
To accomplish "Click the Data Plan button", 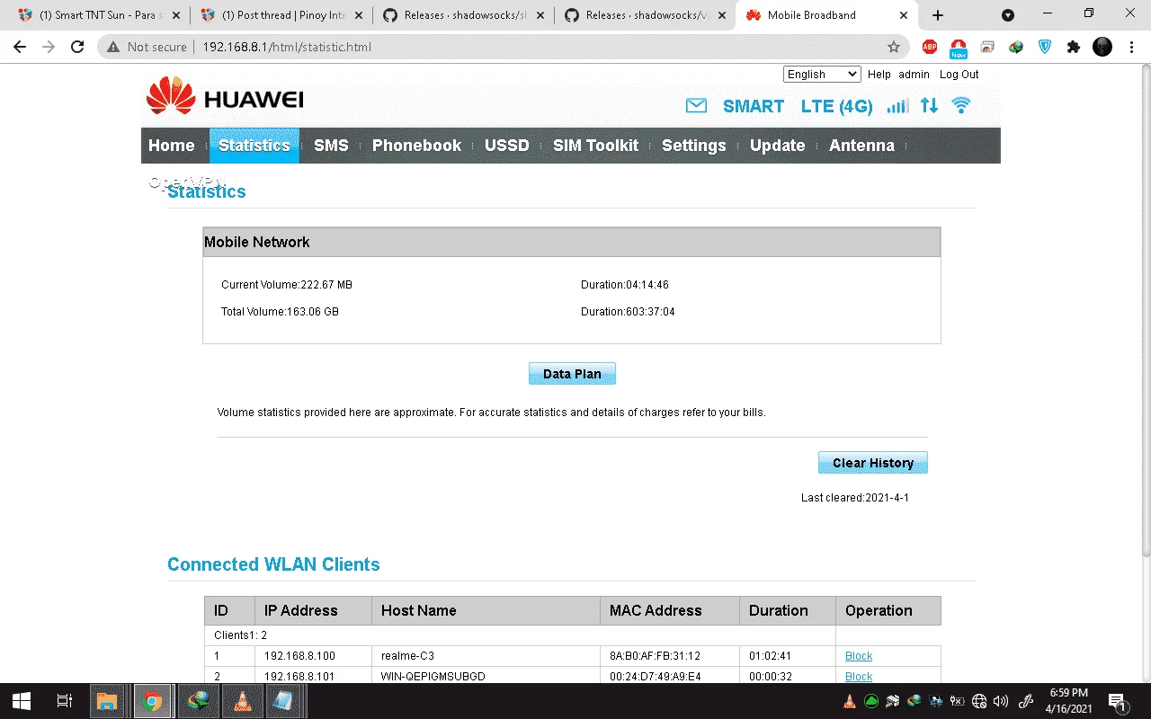I will [x=572, y=374].
